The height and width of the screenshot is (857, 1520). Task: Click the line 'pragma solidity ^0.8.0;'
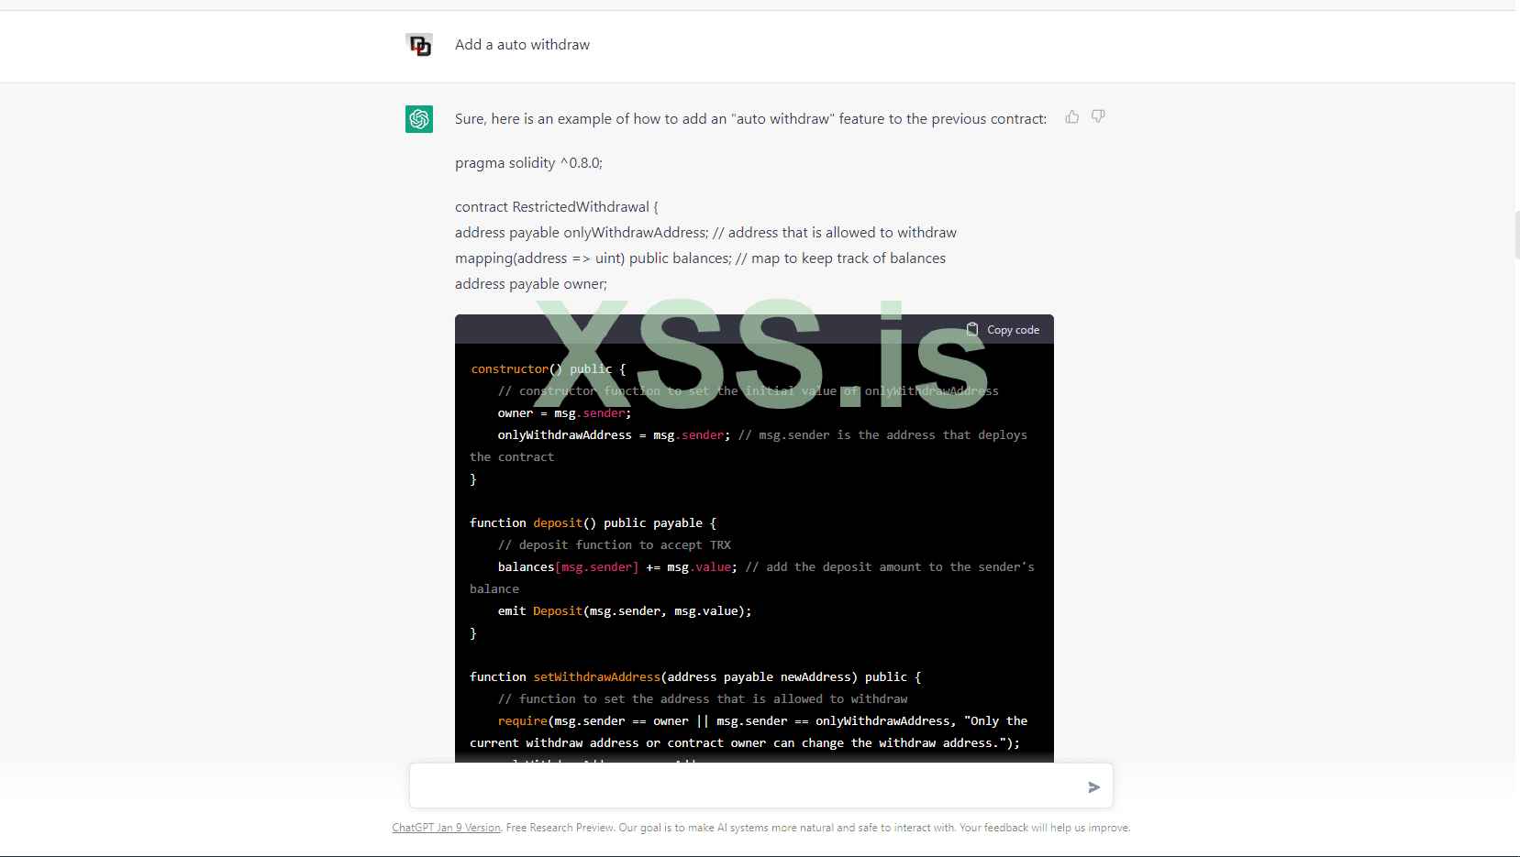[x=528, y=163]
